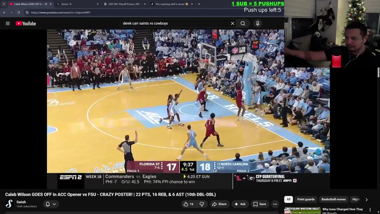This screenshot has height=214, width=380.
Task: Close the coaching staff is unreal tab
Action: [192, 4]
